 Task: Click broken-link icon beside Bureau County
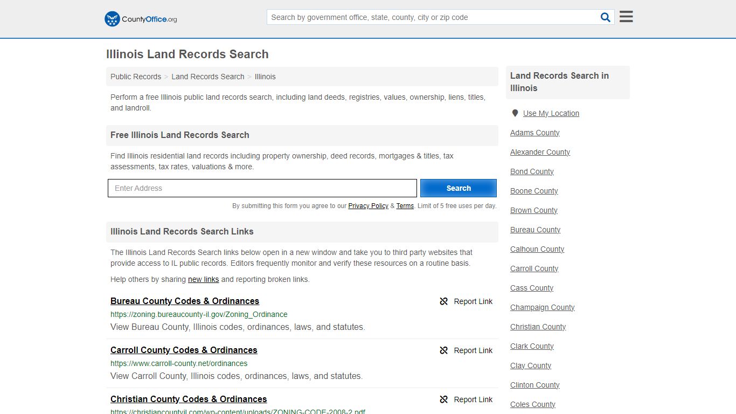(x=444, y=301)
